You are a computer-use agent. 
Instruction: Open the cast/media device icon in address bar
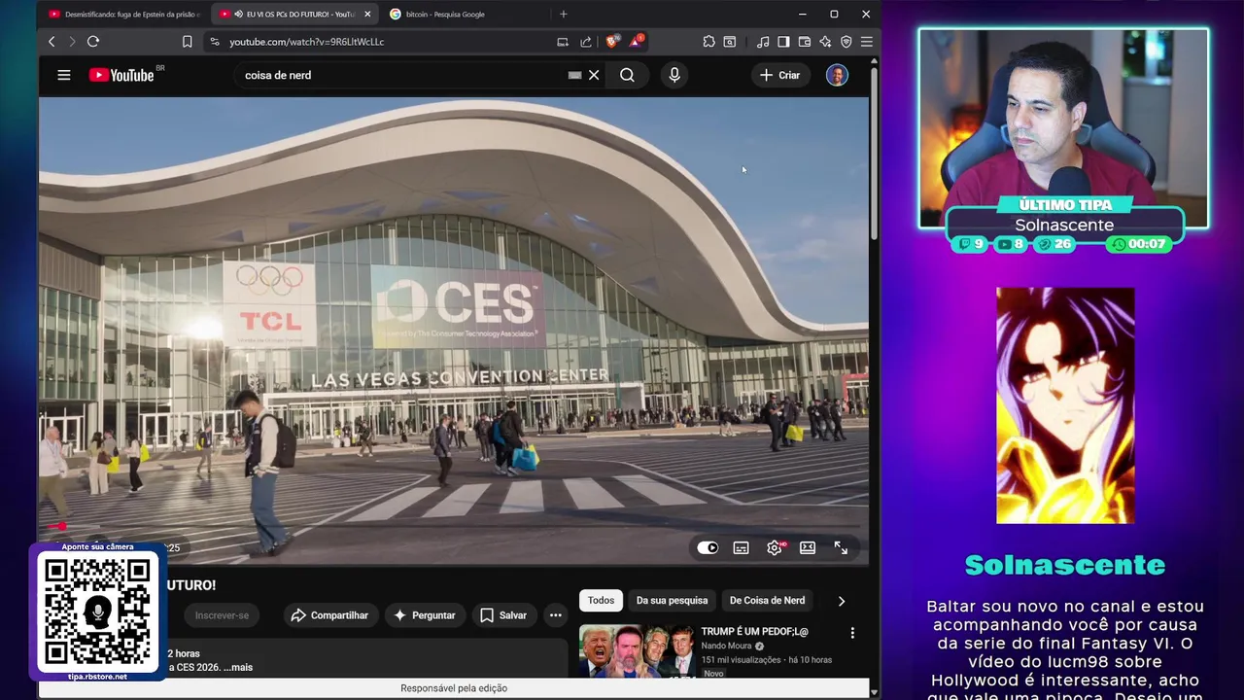(x=563, y=42)
